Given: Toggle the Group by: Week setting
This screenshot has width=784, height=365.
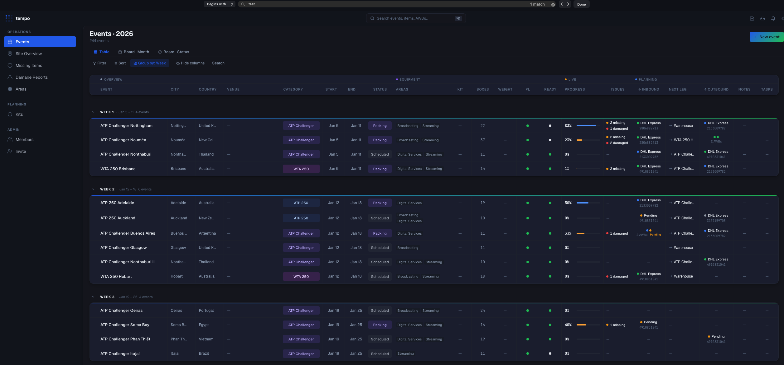Looking at the screenshot, I should click(149, 63).
